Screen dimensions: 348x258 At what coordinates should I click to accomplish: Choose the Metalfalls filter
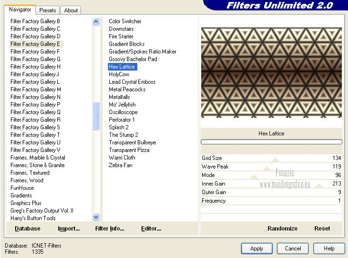(119, 97)
